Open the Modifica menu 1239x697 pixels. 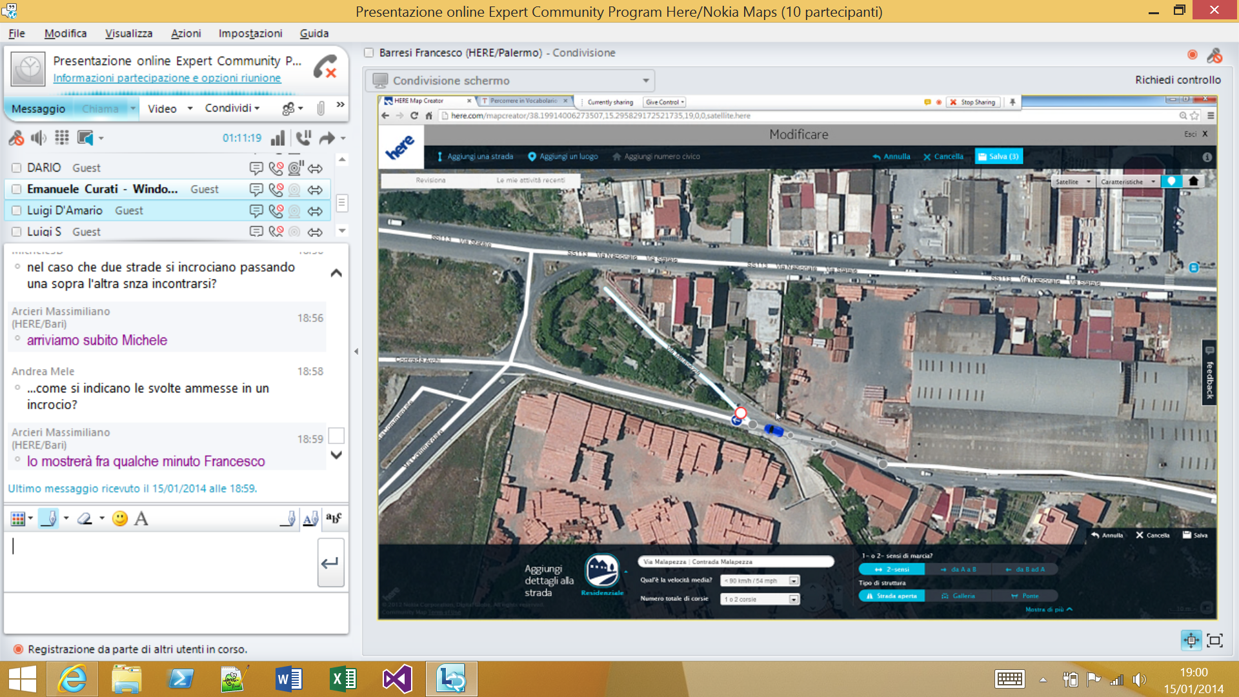click(x=65, y=34)
